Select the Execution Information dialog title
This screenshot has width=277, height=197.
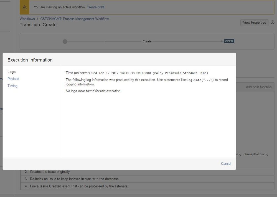click(30, 60)
